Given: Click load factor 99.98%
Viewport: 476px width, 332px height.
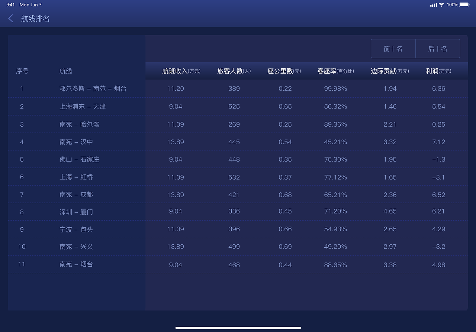Looking at the screenshot, I should point(335,88).
